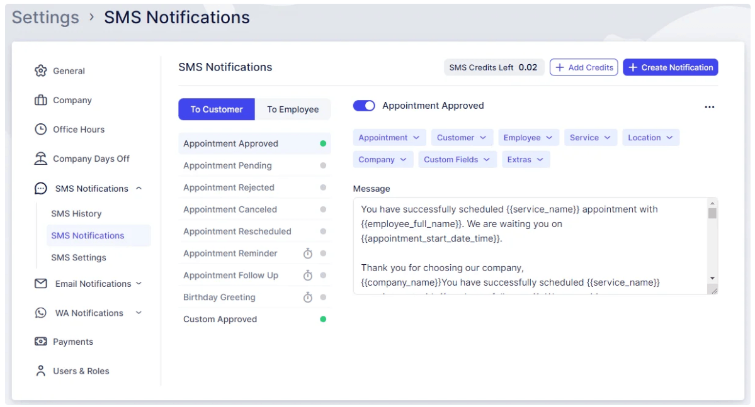Go back to Settings breadcrumb
The image size is (755, 407).
tap(45, 18)
